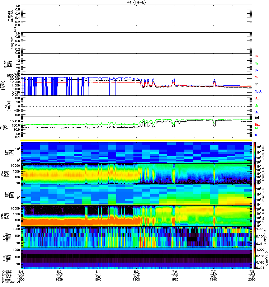Click the "1000.0" tick in the temperature panel
This screenshot has width=269, height=287.
(15, 121)
